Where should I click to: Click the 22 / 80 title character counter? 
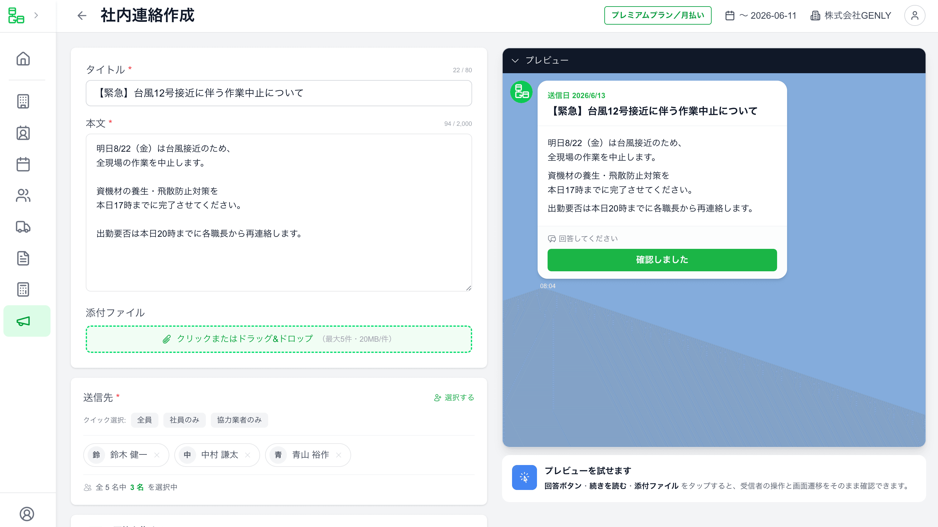point(462,70)
